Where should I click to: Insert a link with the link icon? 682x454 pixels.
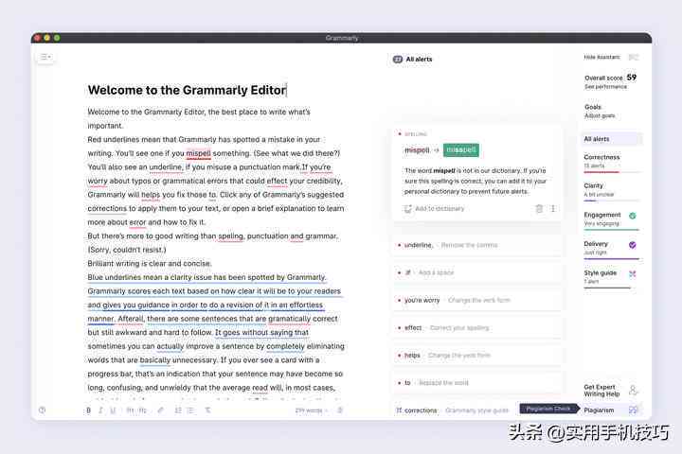click(x=160, y=410)
